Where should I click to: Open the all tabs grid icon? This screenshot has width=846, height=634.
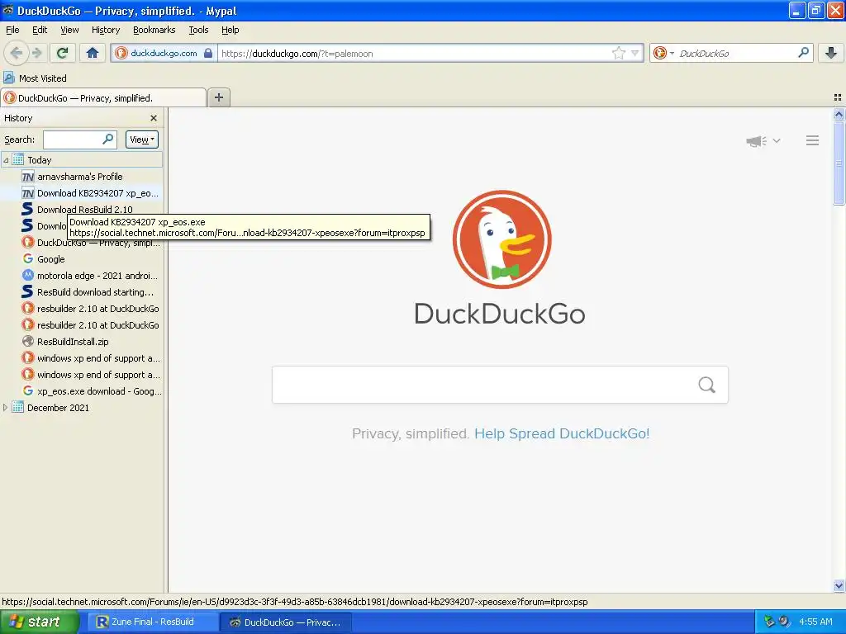point(838,97)
